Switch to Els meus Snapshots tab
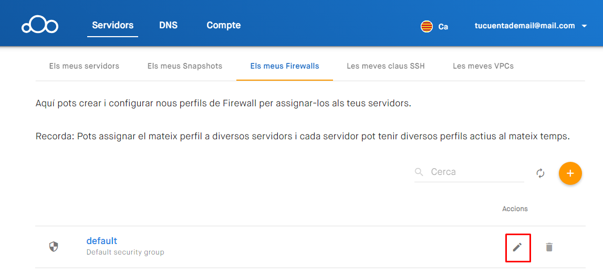Image resolution: width=603 pixels, height=276 pixels. coord(185,66)
